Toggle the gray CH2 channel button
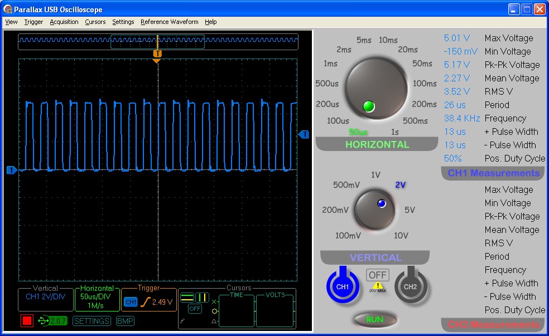The height and width of the screenshot is (336, 549). tap(410, 286)
